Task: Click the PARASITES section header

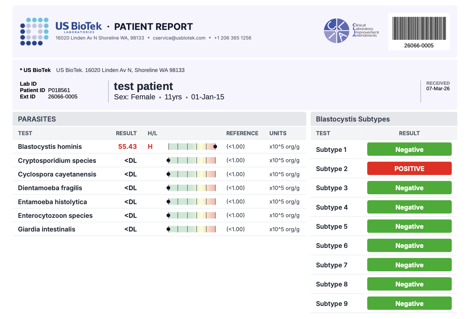Action: [37, 119]
